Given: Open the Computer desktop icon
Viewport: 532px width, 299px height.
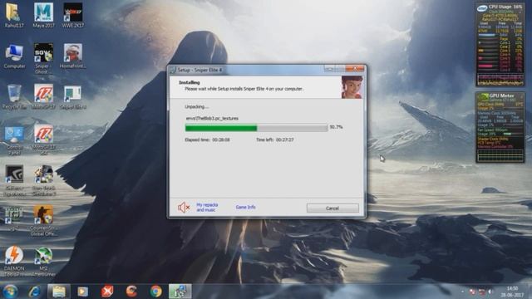Looking at the screenshot, I should pos(14,56).
